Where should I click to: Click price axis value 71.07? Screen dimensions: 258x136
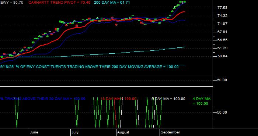click(222, 24)
